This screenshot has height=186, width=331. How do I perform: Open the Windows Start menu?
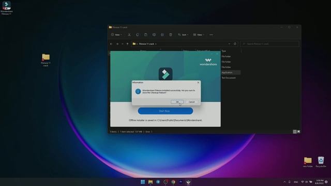[x=143, y=182]
